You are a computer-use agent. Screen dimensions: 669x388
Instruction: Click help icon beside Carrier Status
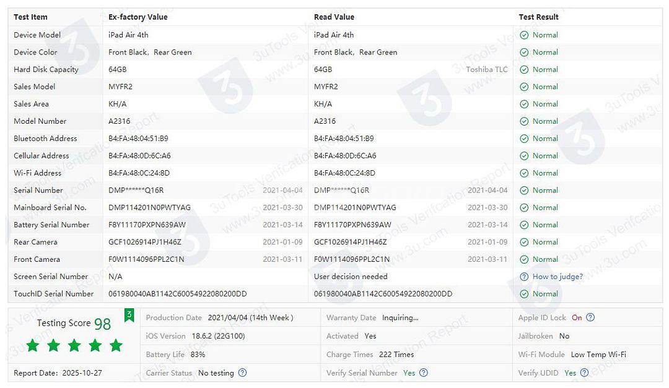point(242,373)
